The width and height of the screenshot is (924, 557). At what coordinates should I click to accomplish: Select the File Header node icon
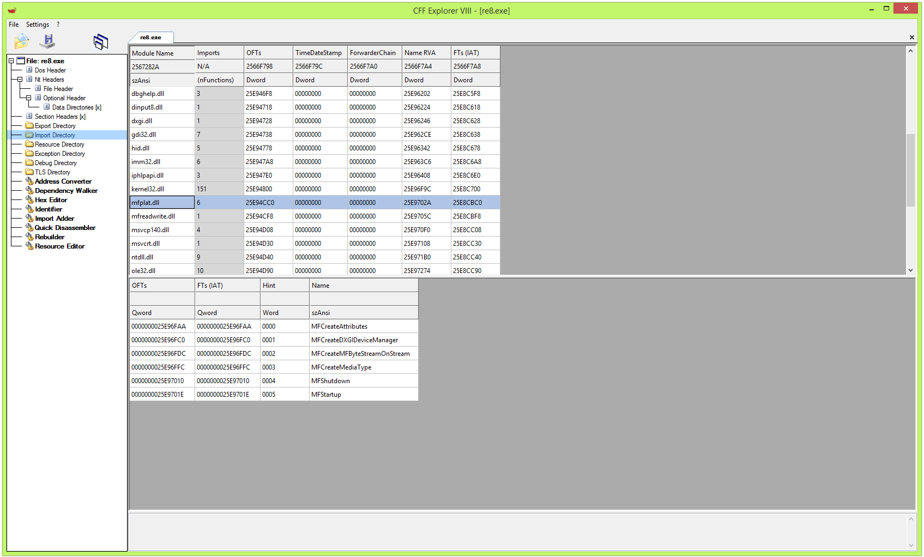coord(38,89)
